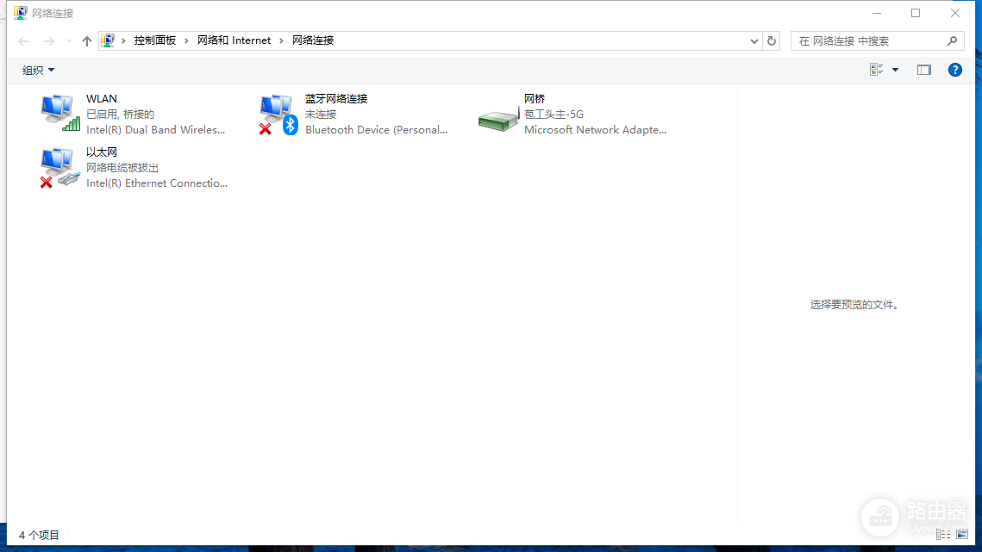This screenshot has height=552, width=982.
Task: Refresh the network connections list
Action: pos(772,40)
